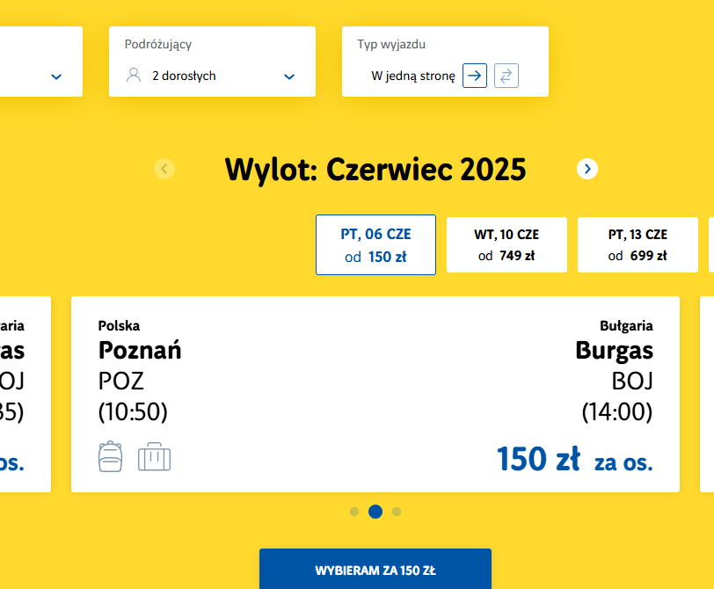
Task: Click the person icon in Podróżujący
Action: (134, 75)
